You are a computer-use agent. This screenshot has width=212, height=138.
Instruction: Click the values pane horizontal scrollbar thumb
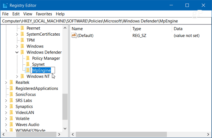tap(121, 134)
